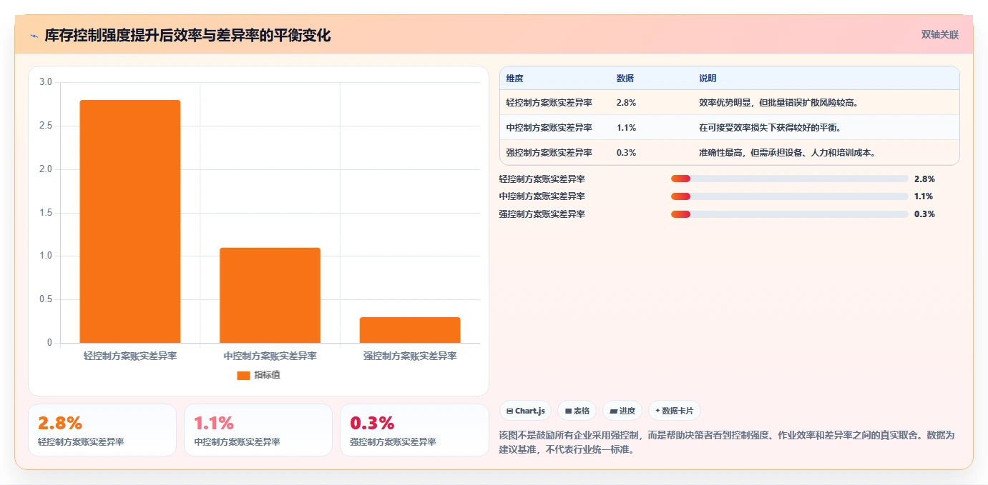This screenshot has height=485, width=988.
Task: Click x-axis label 中控制方案账实差异率
Action: (x=270, y=356)
